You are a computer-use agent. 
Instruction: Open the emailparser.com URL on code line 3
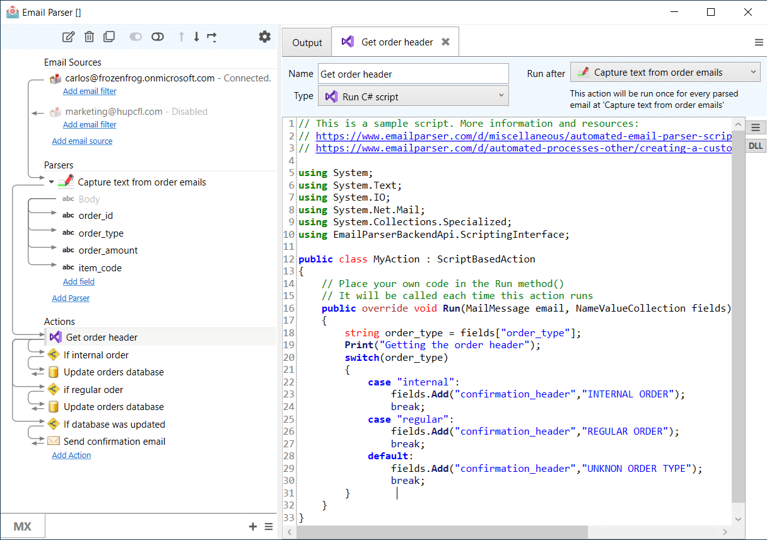point(524,148)
